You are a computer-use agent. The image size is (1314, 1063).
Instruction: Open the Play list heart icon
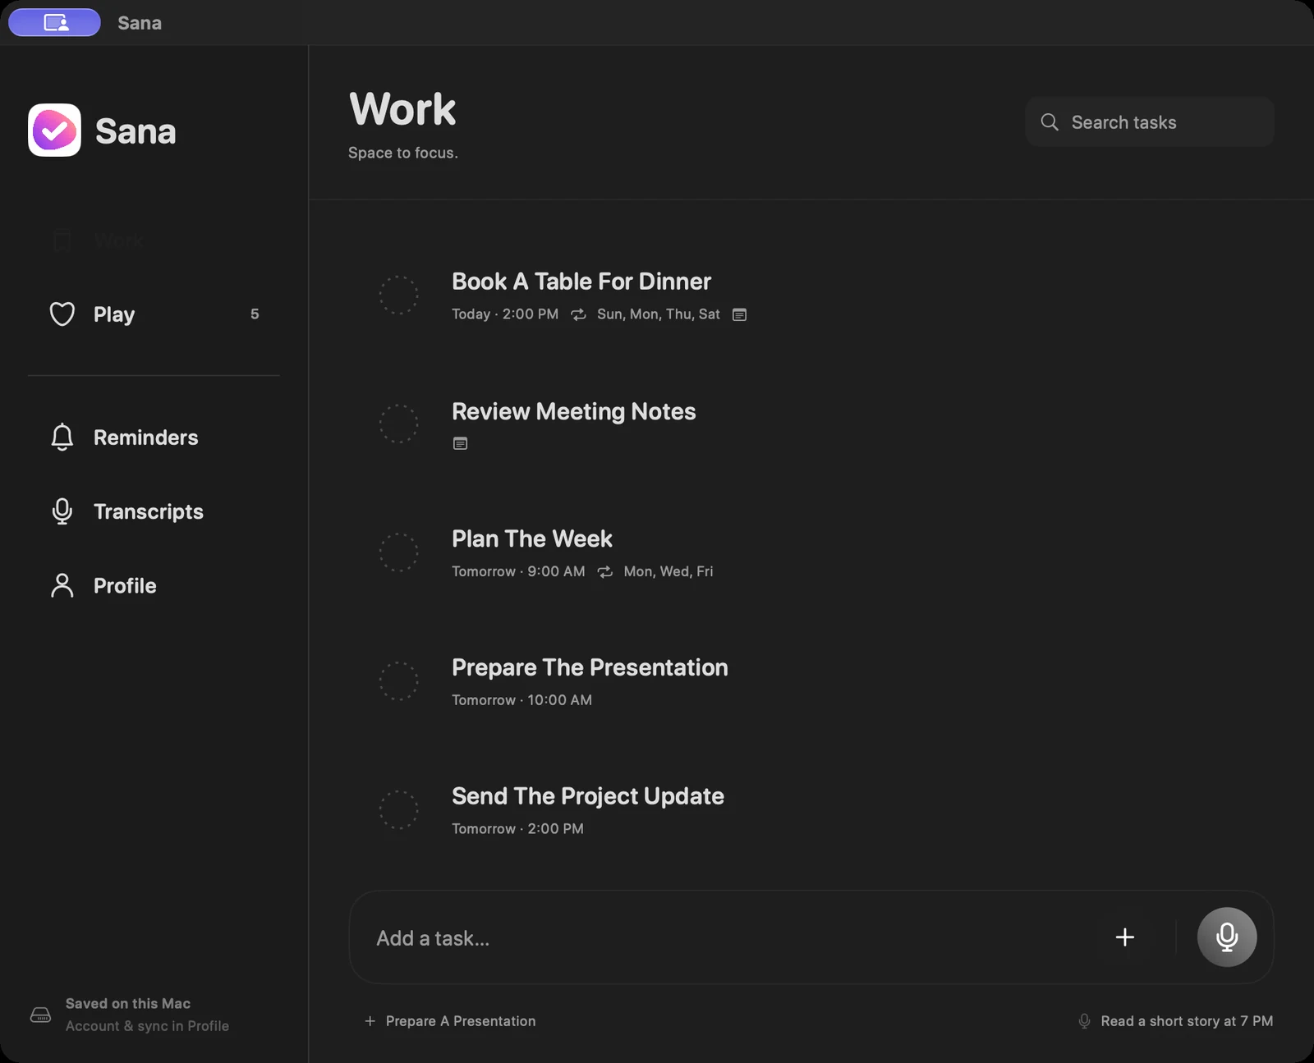(x=62, y=314)
